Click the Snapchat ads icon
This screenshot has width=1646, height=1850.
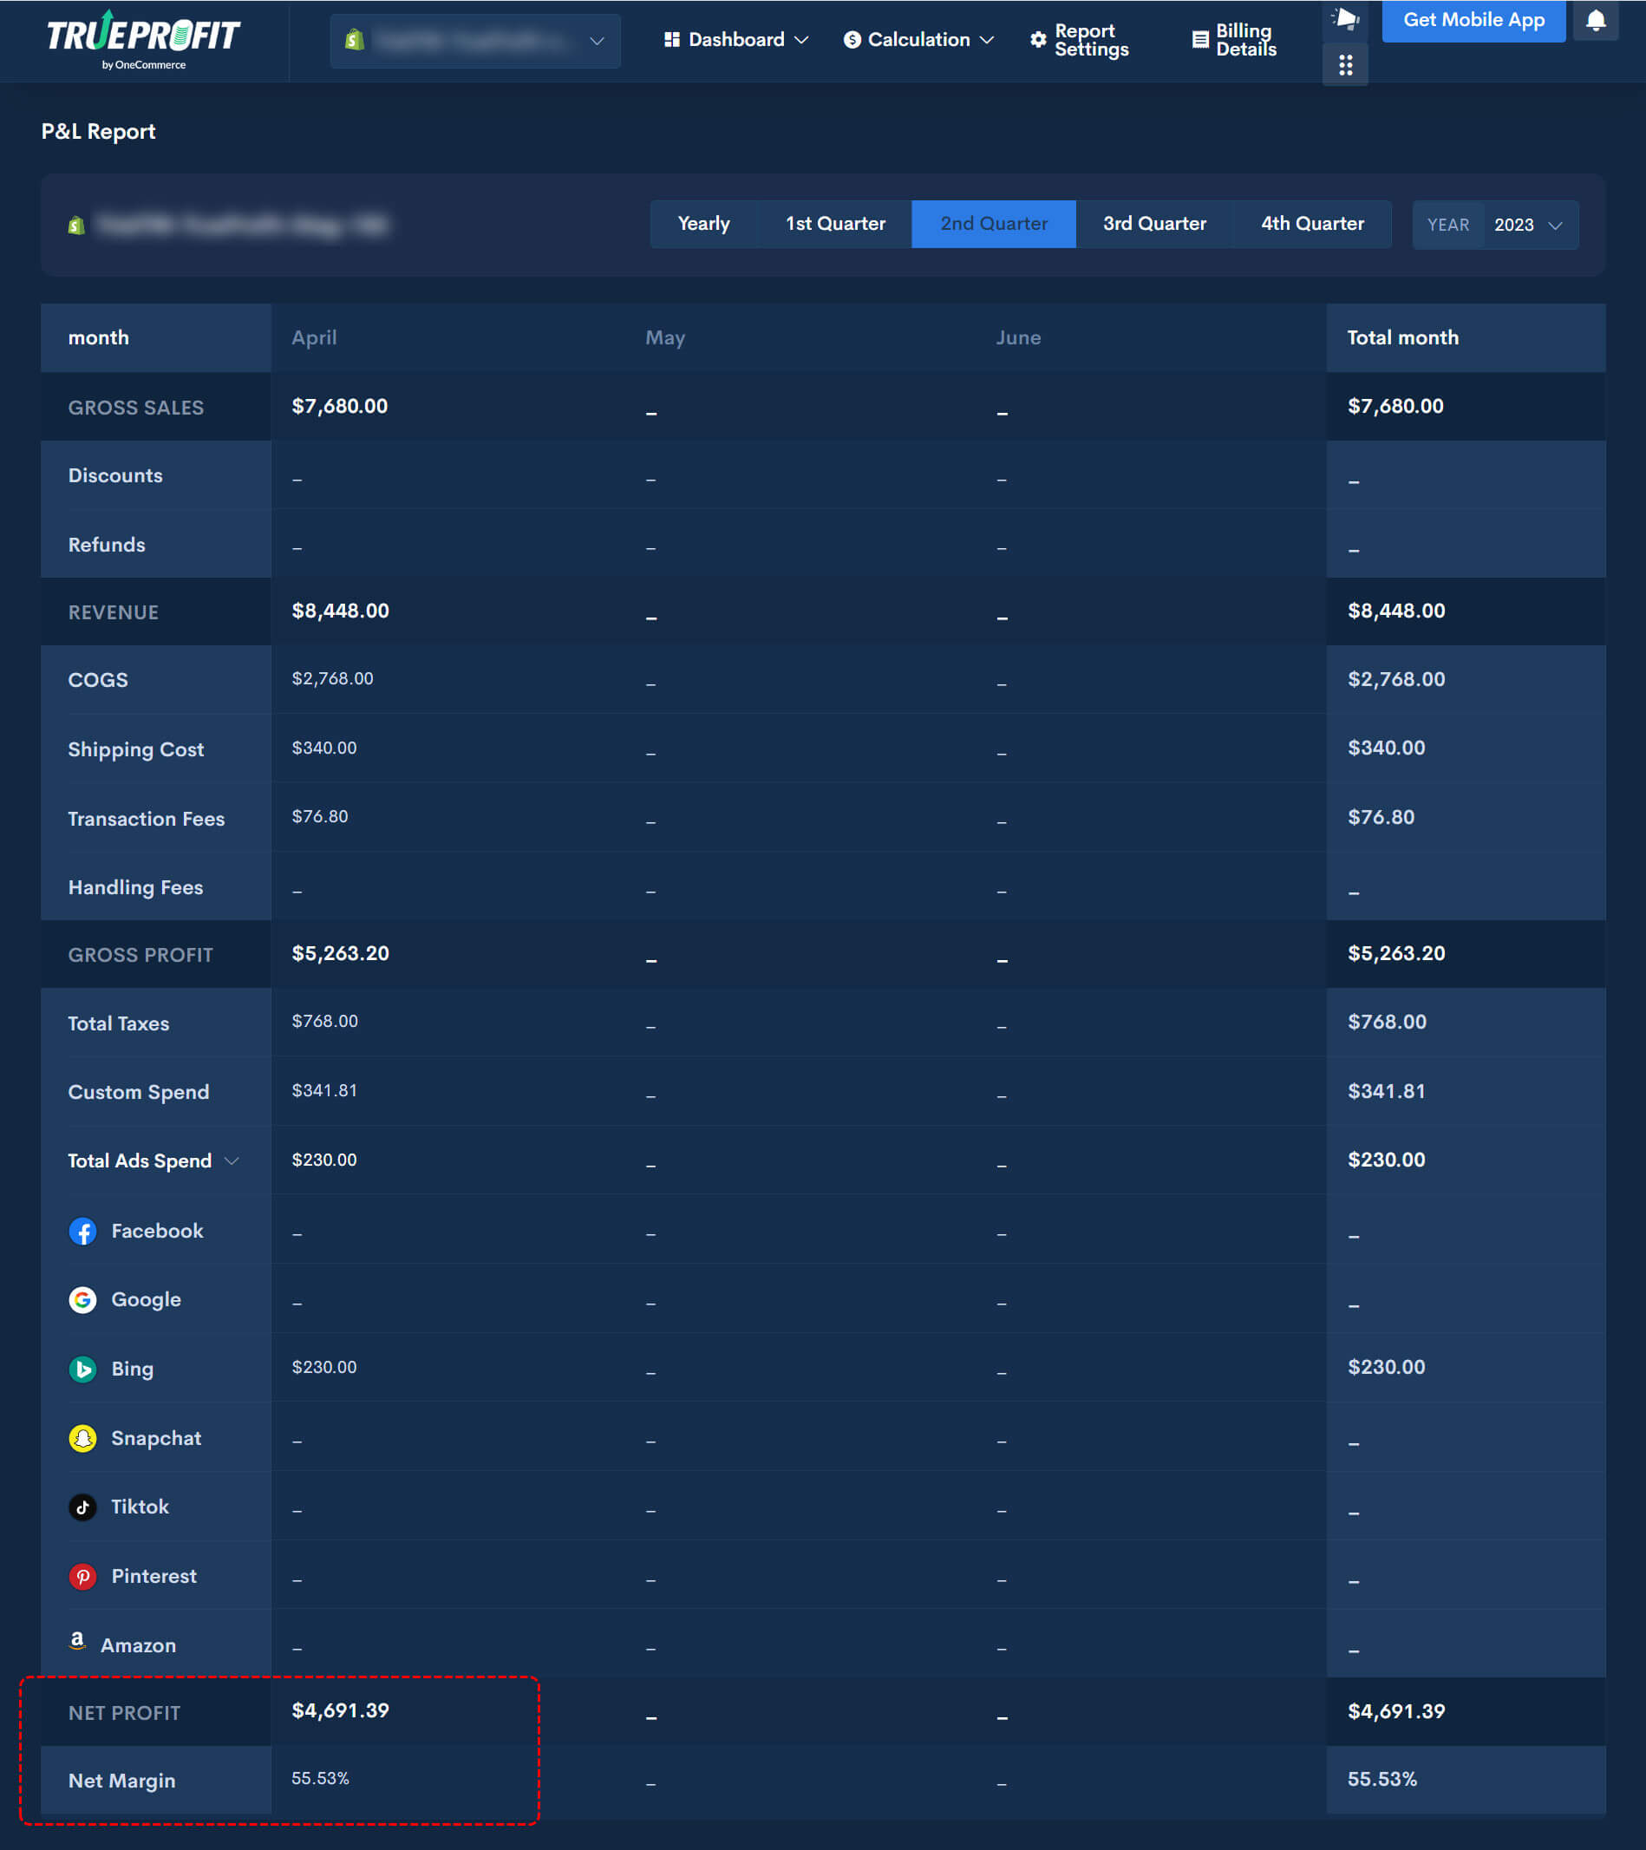(82, 1438)
